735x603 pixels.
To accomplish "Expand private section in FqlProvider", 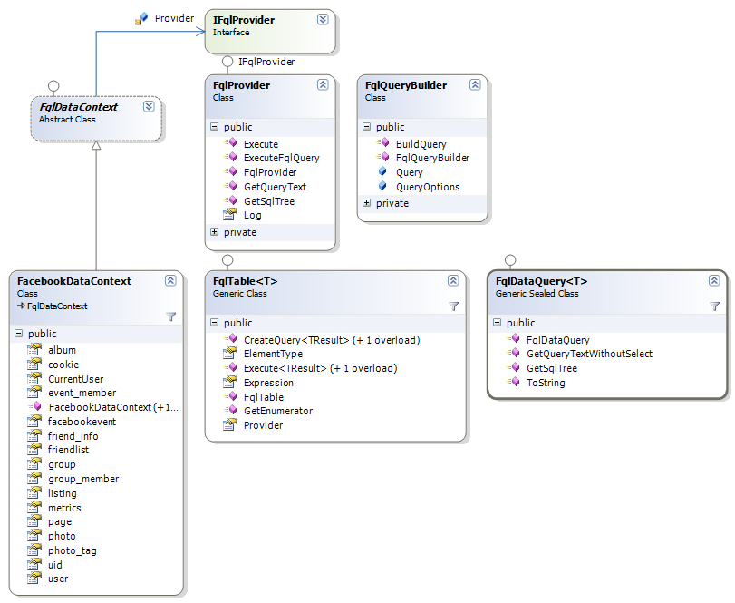I will click(x=214, y=231).
